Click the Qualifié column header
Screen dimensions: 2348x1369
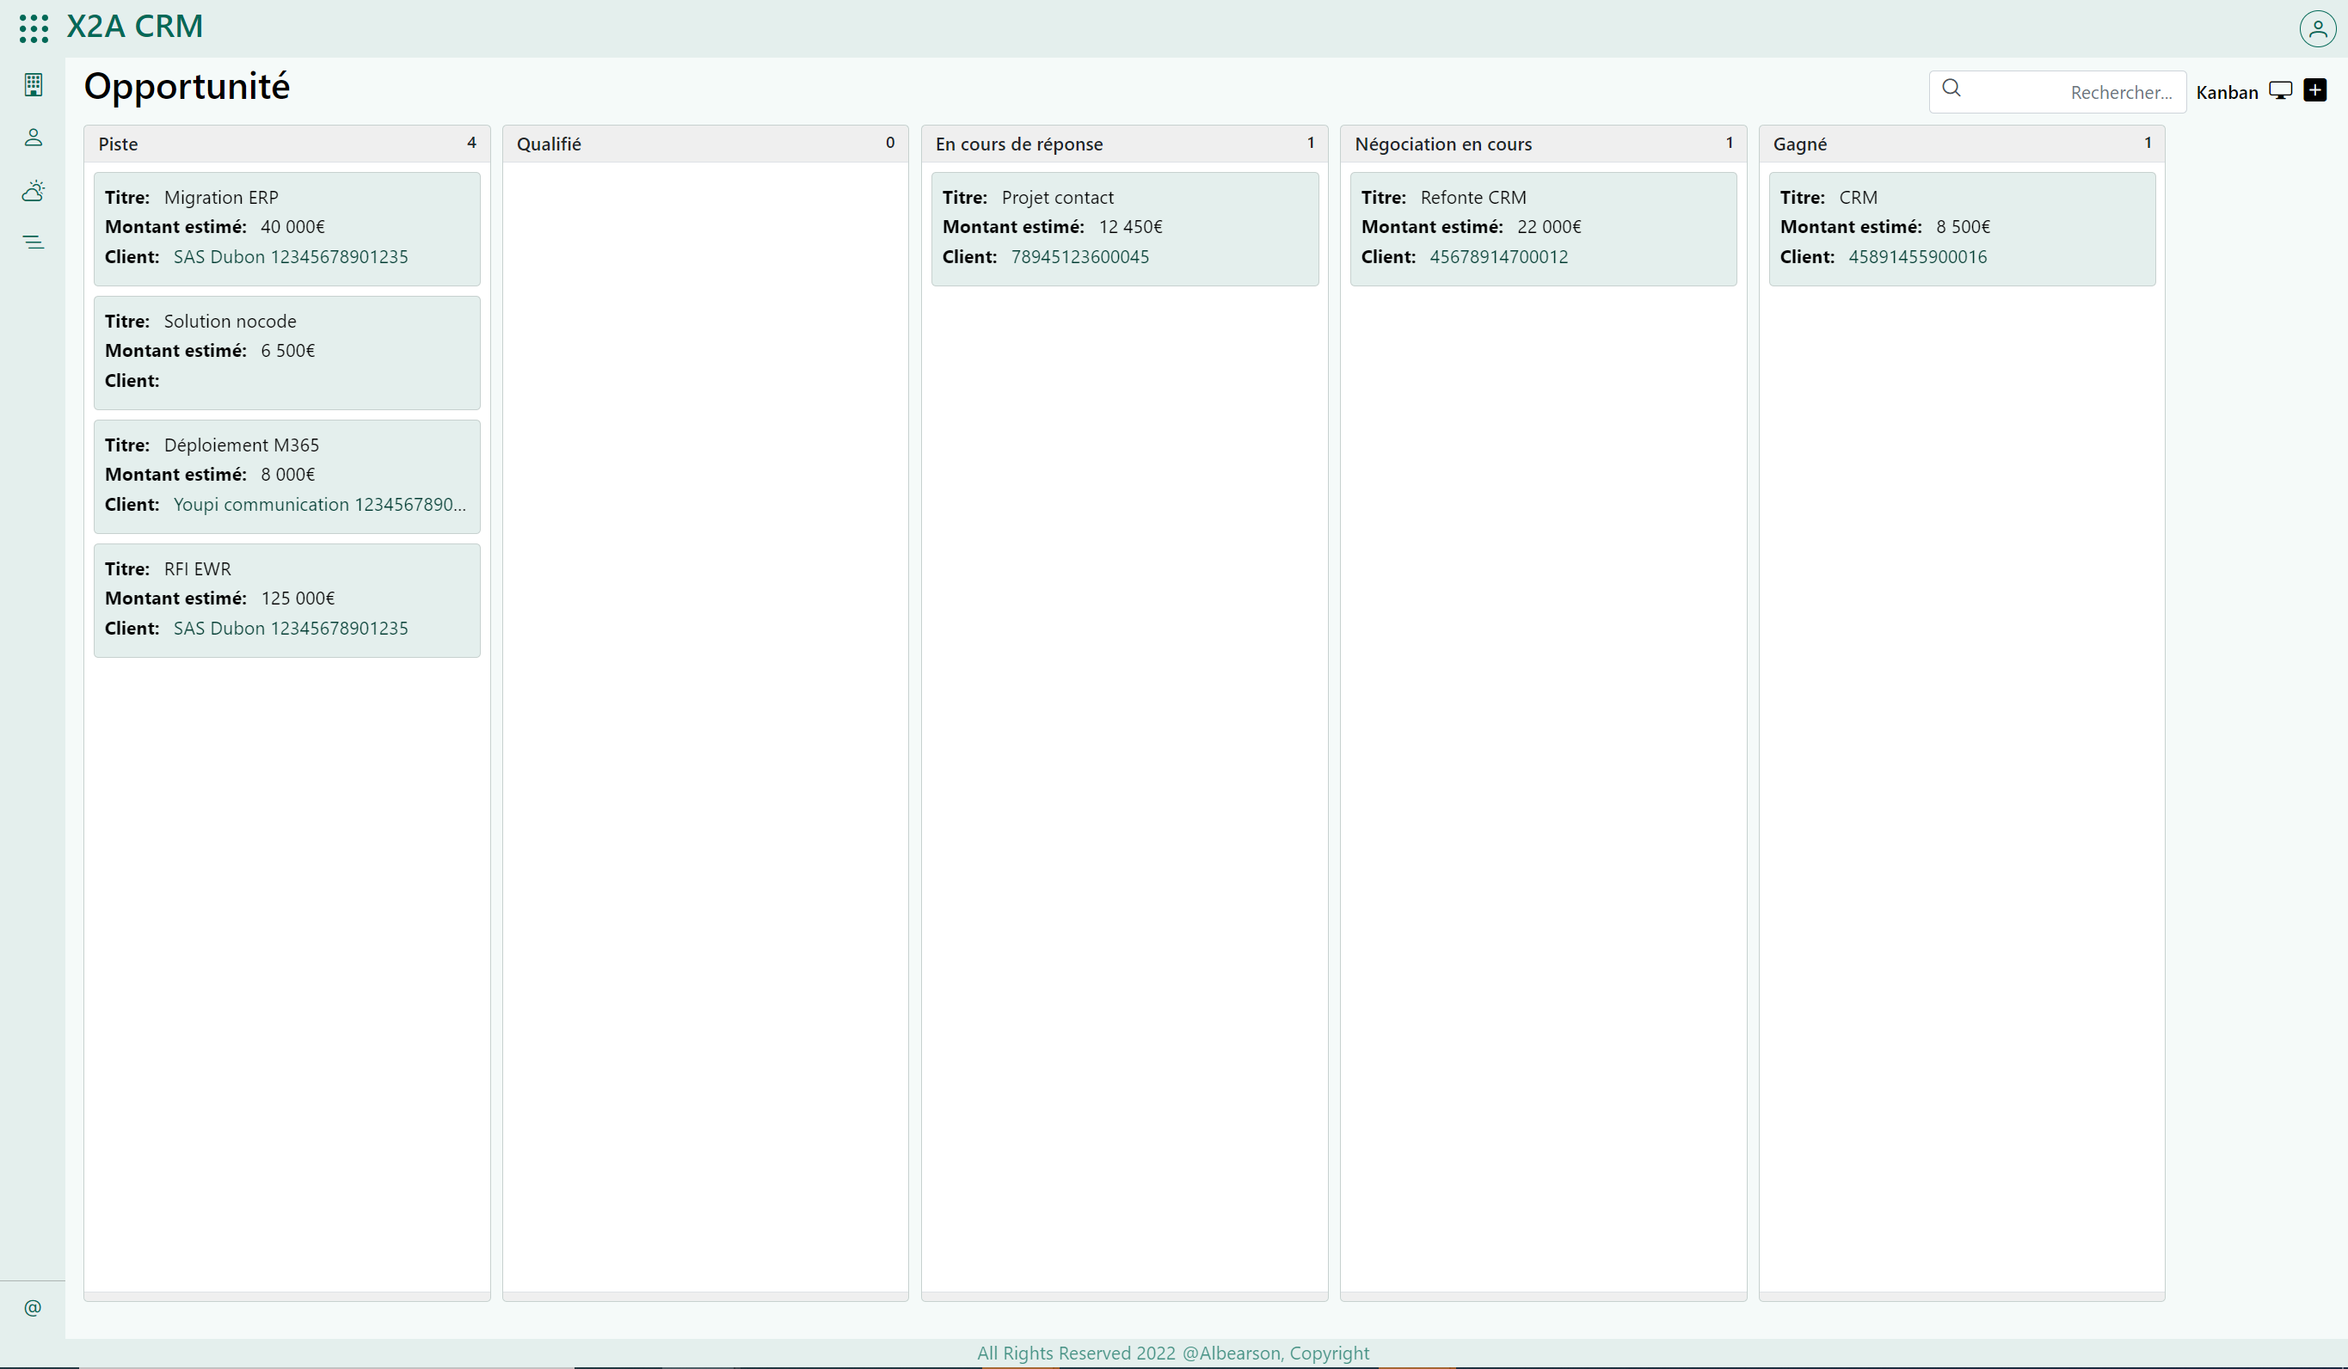(549, 144)
